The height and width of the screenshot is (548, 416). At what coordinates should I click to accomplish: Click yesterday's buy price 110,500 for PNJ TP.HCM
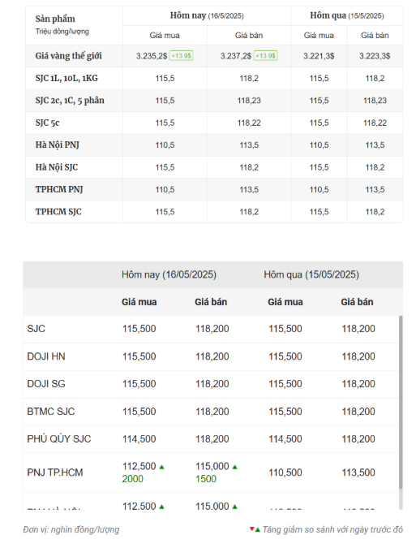285,472
